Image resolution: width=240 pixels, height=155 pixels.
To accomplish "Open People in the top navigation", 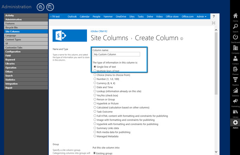I will point(96,17).
